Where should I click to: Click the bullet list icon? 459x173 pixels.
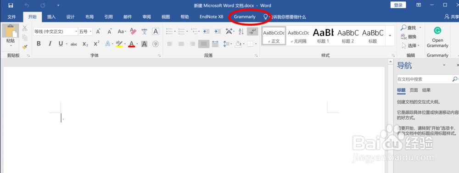click(x=169, y=31)
